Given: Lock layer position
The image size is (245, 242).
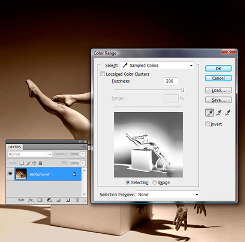Looking at the screenshot, I should tap(34, 163).
